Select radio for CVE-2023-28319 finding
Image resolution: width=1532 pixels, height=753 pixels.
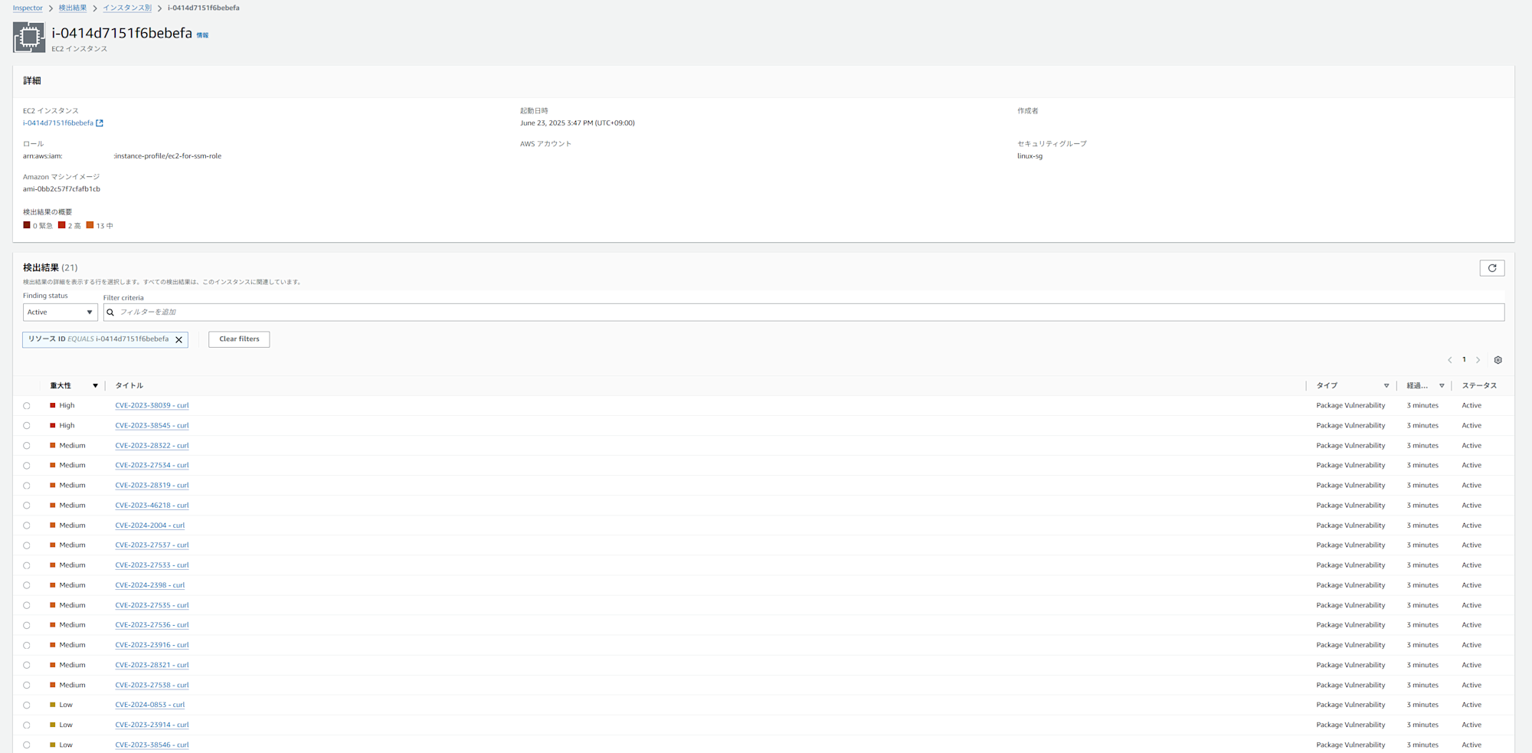27,486
